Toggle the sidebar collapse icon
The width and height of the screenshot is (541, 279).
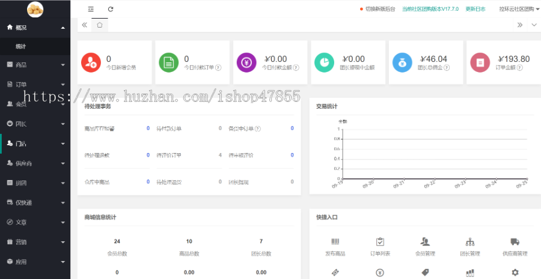91,10
